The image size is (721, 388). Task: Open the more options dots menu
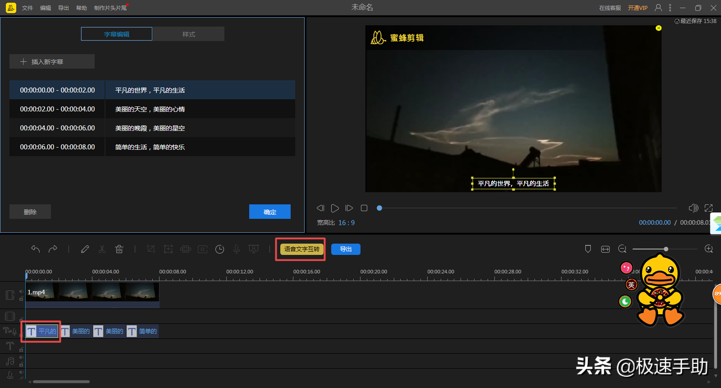click(670, 8)
